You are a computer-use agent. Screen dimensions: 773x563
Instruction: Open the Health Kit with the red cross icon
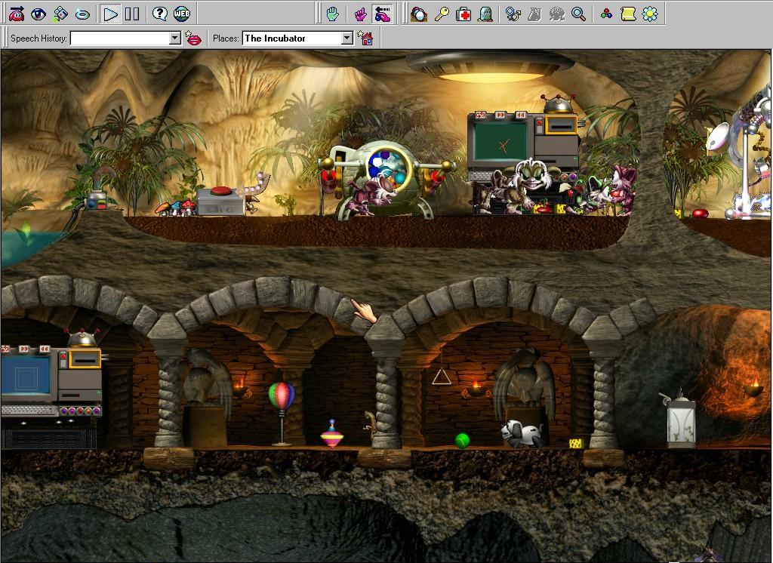coord(464,14)
